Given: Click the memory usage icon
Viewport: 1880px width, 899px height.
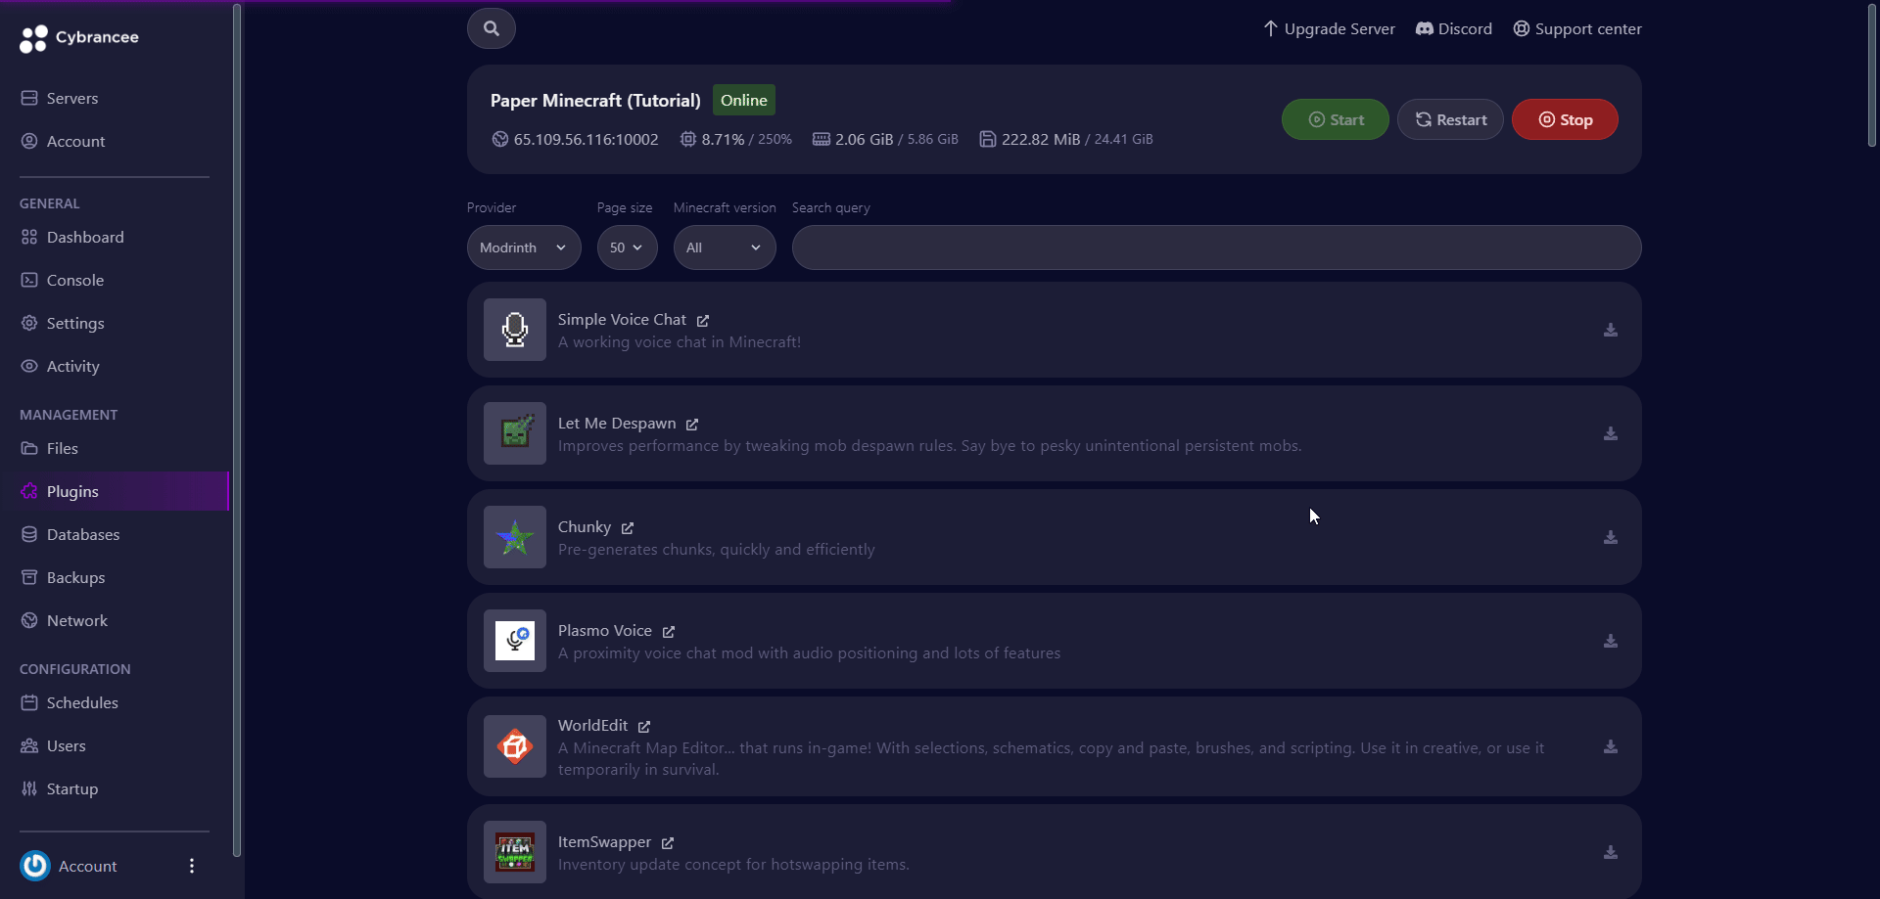Looking at the screenshot, I should [822, 139].
